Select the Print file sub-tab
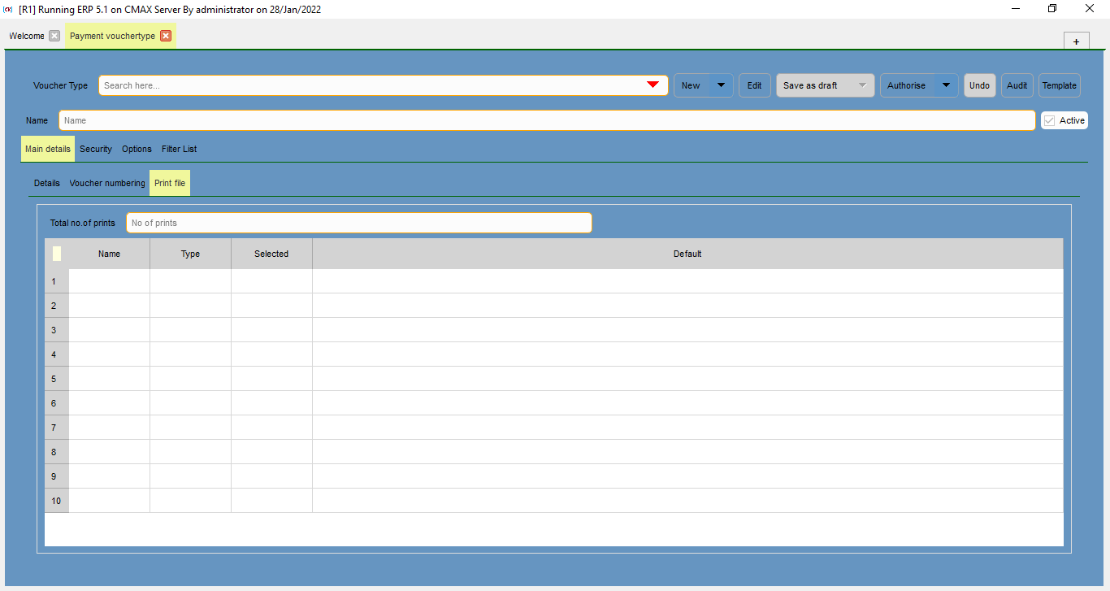The height and width of the screenshot is (591, 1110). (170, 183)
